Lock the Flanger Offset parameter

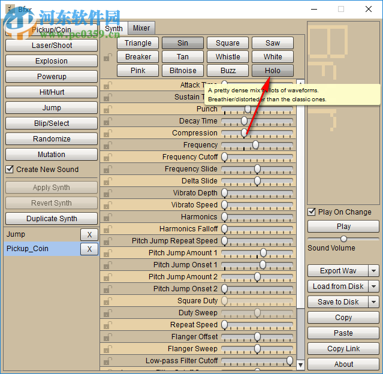coord(107,337)
